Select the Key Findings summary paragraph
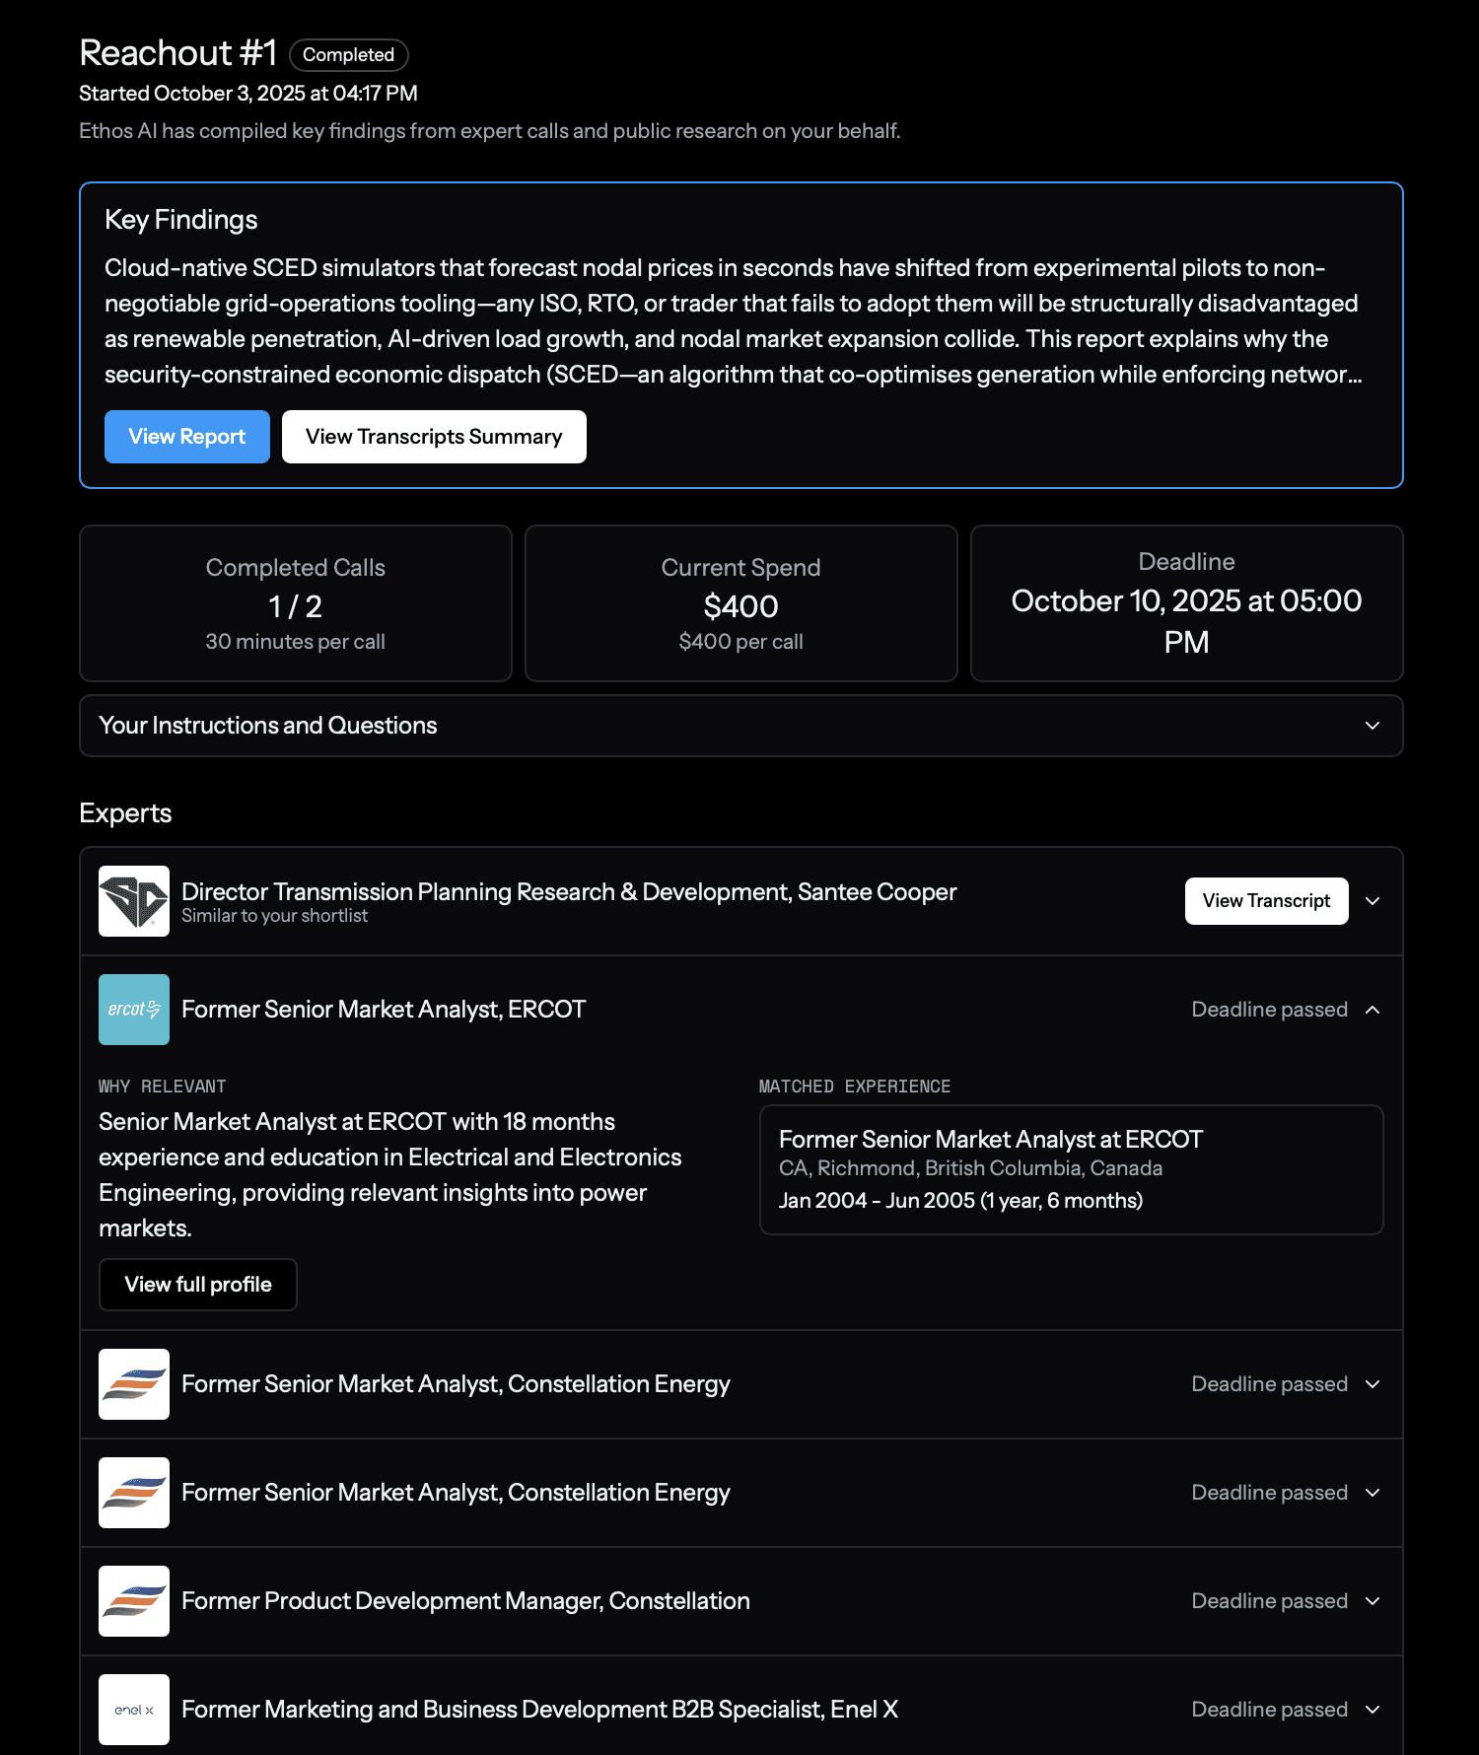The height and width of the screenshot is (1755, 1479). click(x=734, y=321)
